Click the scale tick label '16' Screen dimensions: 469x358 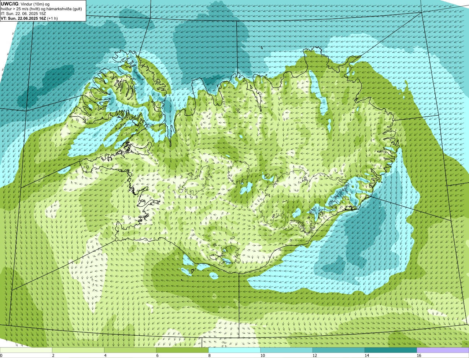pyautogui.click(x=419, y=355)
